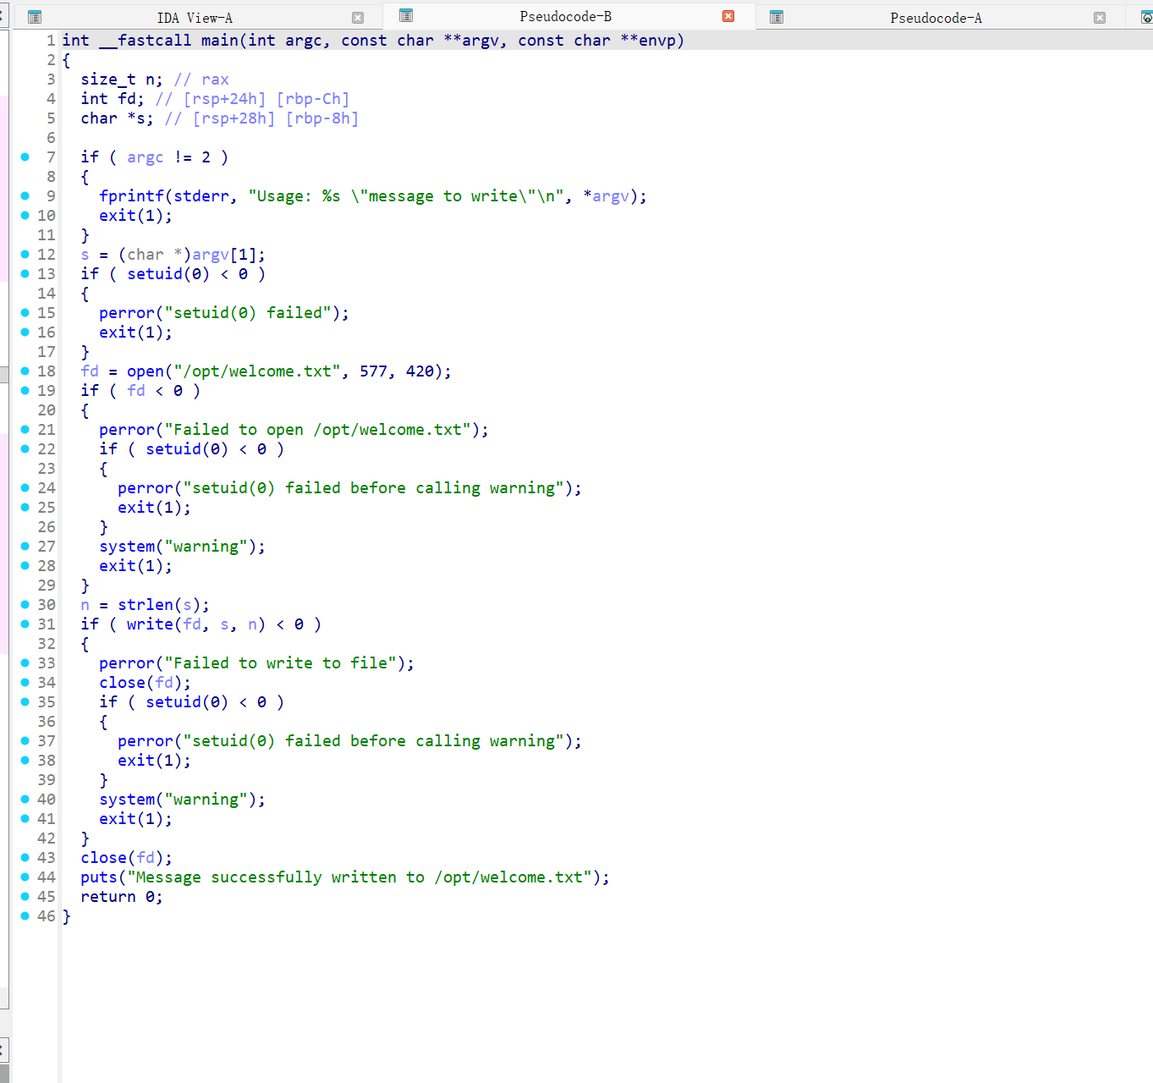
Task: Click the fprintf call on line 9
Action: click(x=131, y=196)
